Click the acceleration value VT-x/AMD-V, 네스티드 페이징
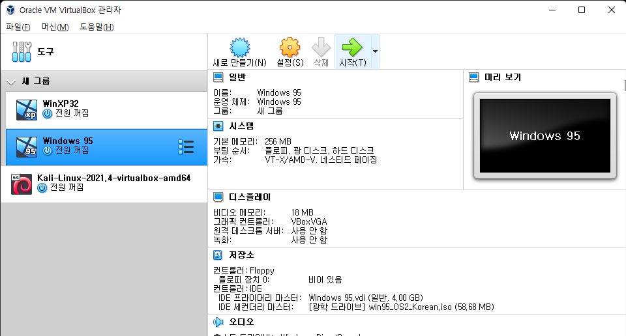Viewport: 626px width, 336px height. [x=321, y=160]
